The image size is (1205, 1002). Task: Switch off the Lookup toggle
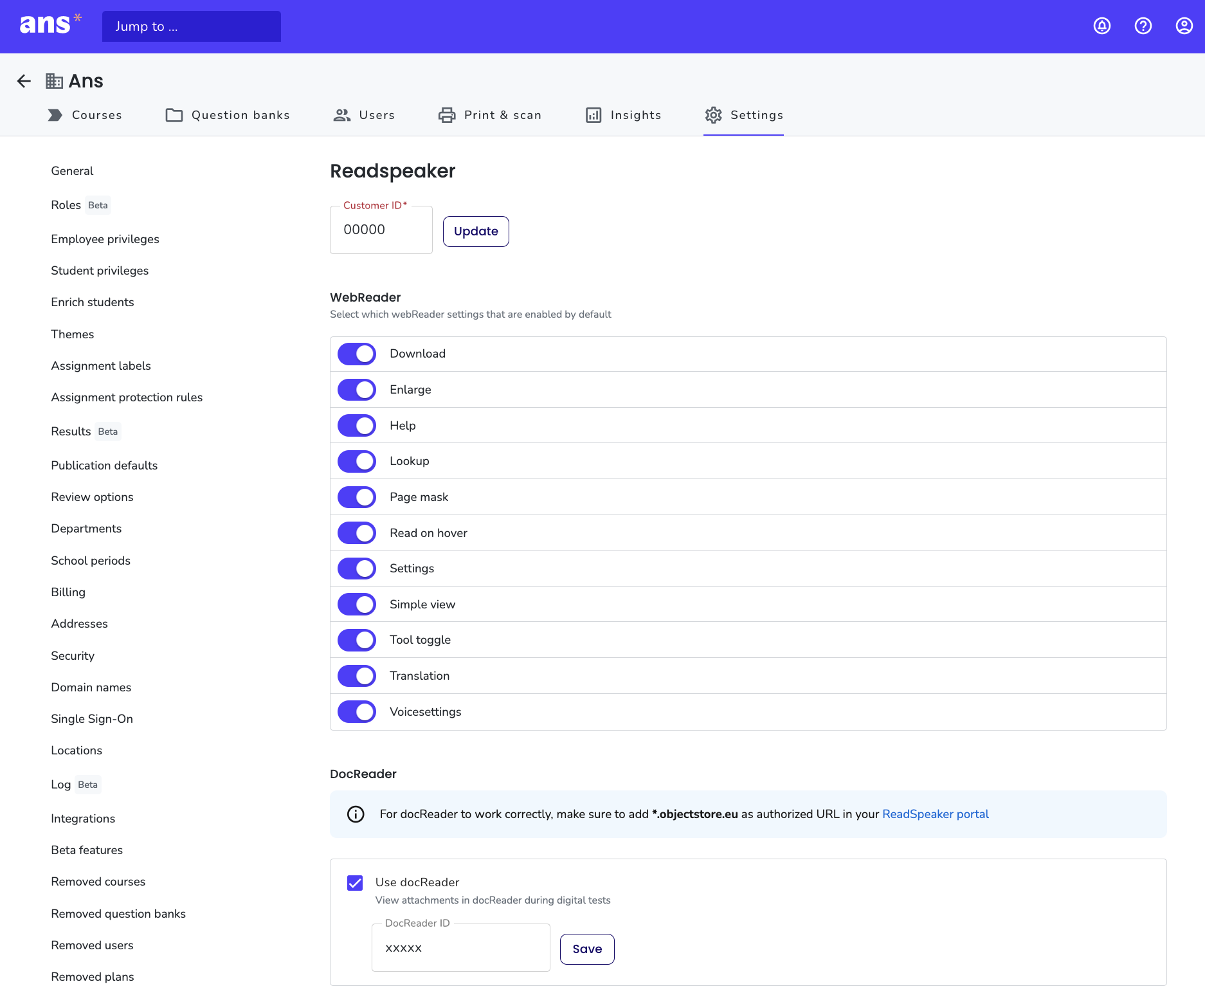pyautogui.click(x=357, y=461)
